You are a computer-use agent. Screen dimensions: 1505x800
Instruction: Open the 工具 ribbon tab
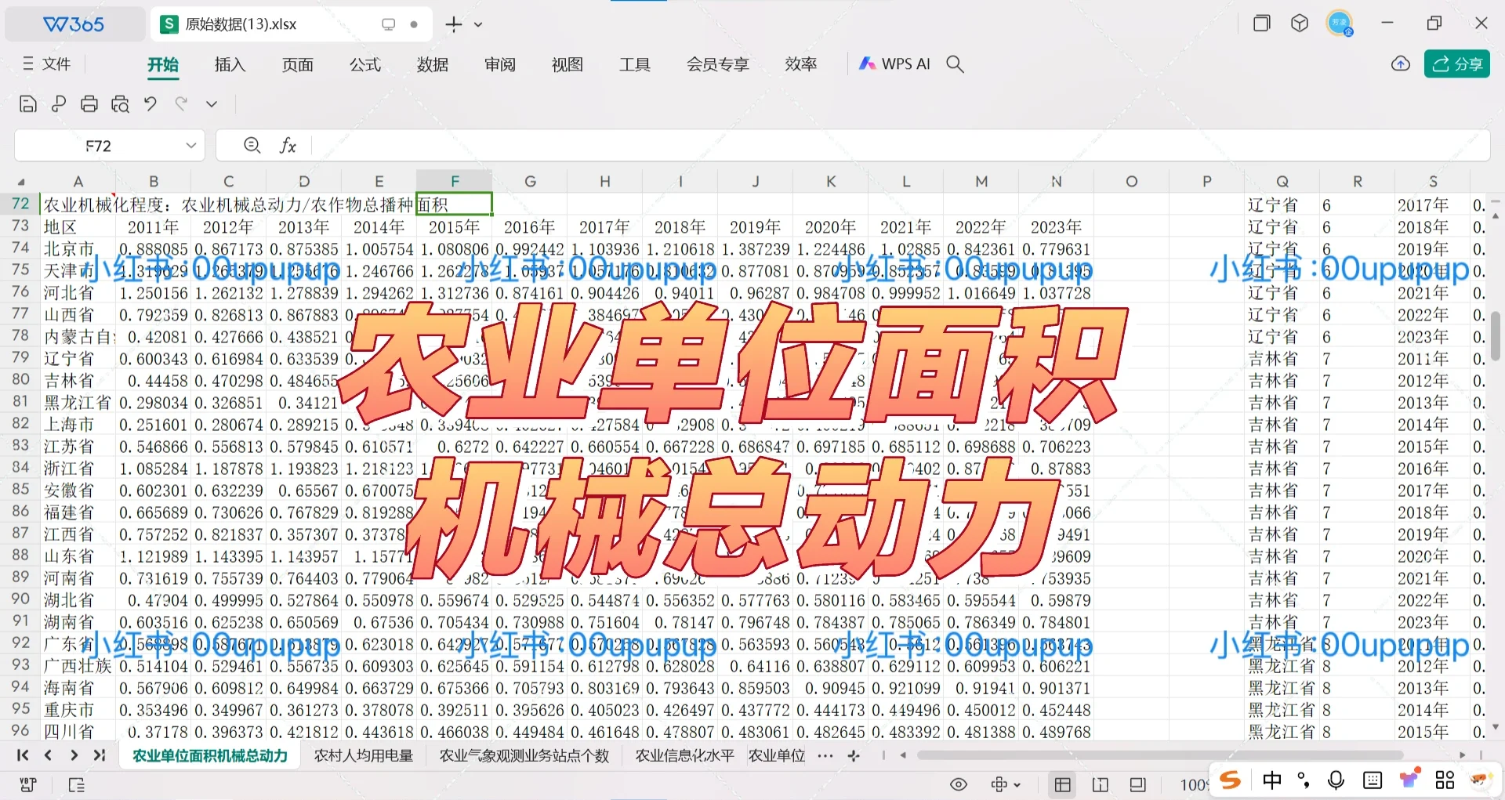634,64
